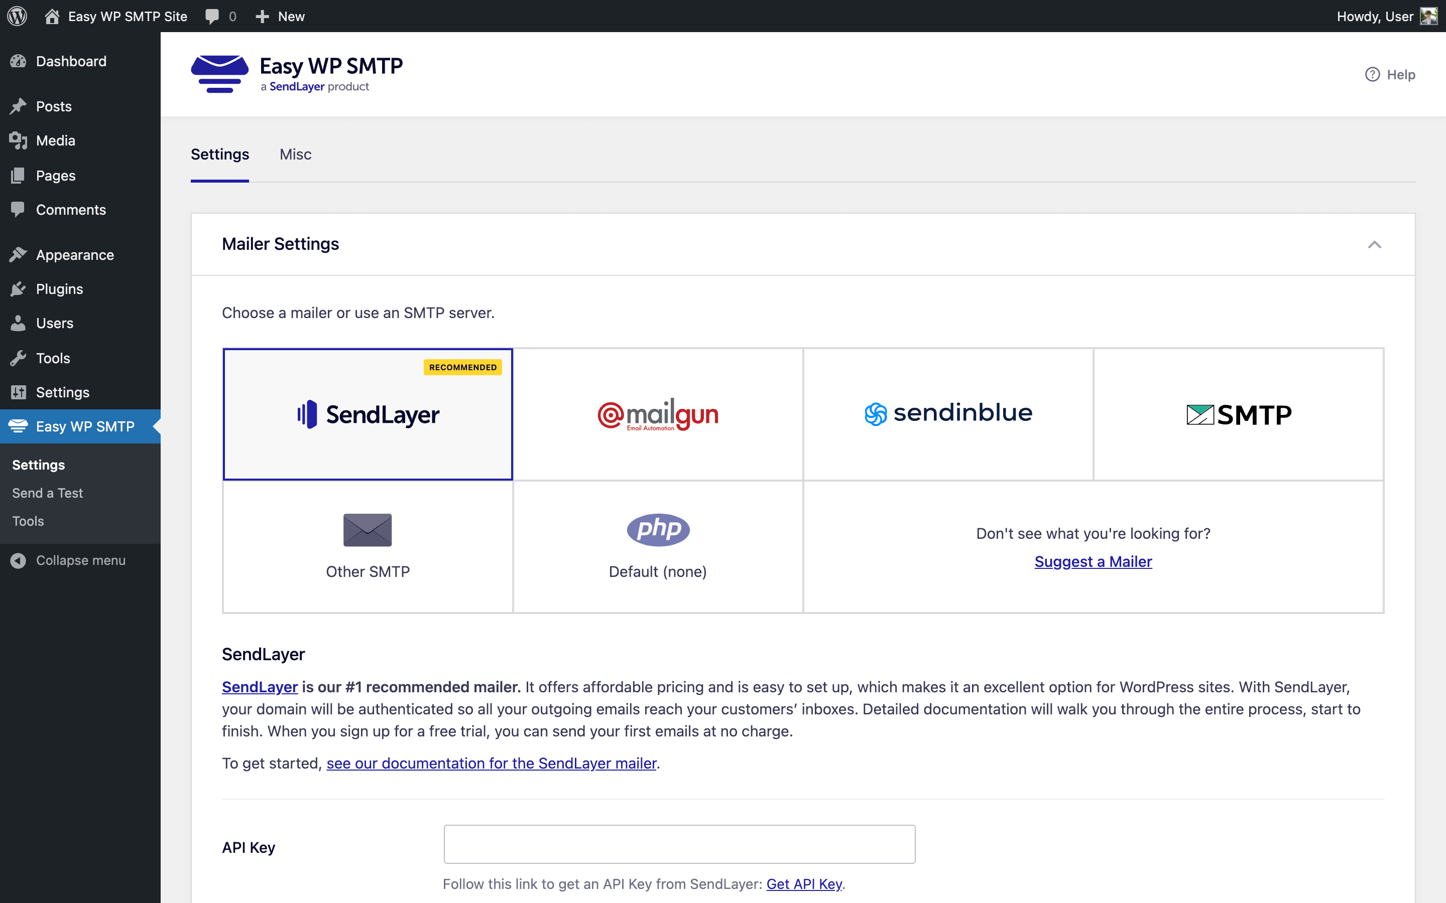Click the SendLayer link in the description paragraph

260,687
